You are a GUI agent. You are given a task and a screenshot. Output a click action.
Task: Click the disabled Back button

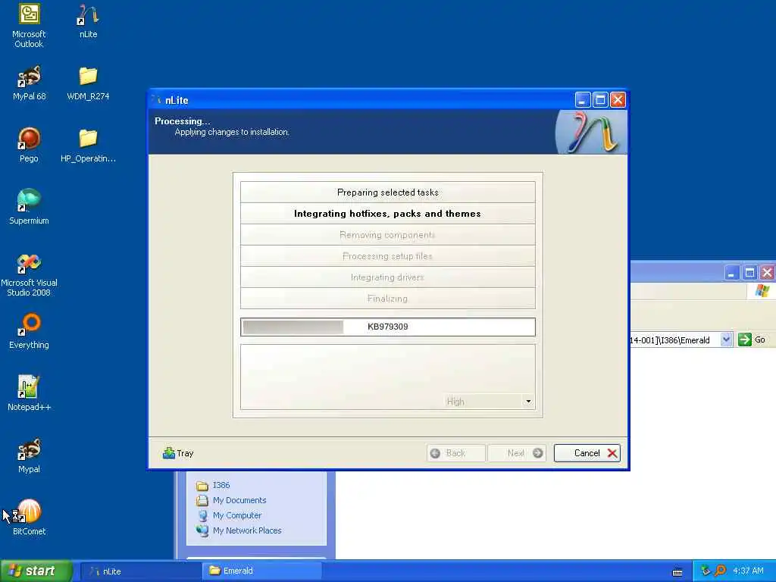(455, 453)
